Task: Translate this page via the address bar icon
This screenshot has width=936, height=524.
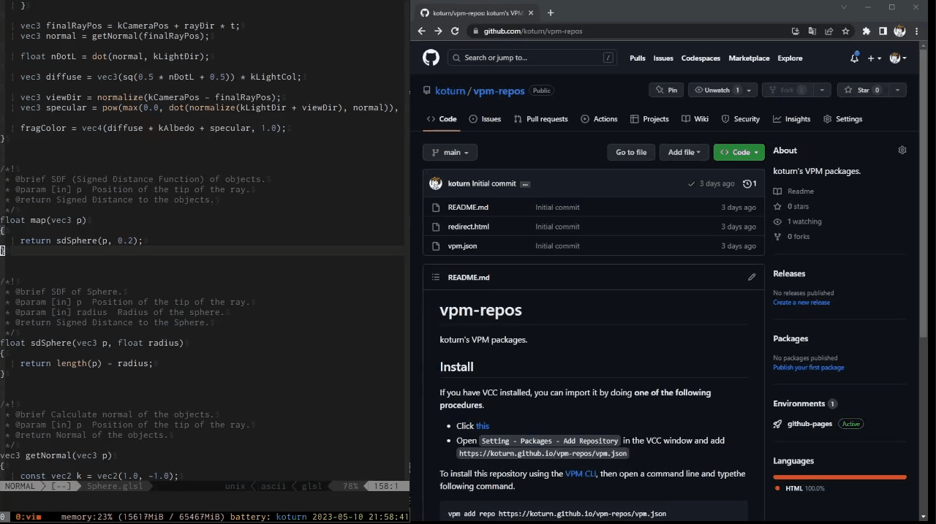Action: pyautogui.click(x=812, y=31)
